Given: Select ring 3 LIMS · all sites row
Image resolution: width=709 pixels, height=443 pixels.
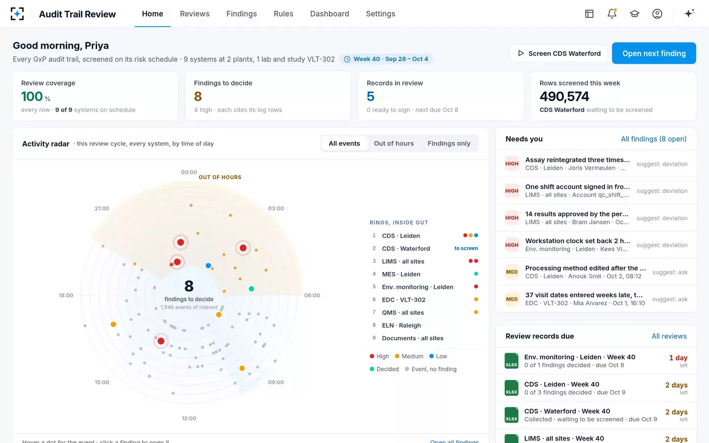Looking at the screenshot, I should click(424, 261).
